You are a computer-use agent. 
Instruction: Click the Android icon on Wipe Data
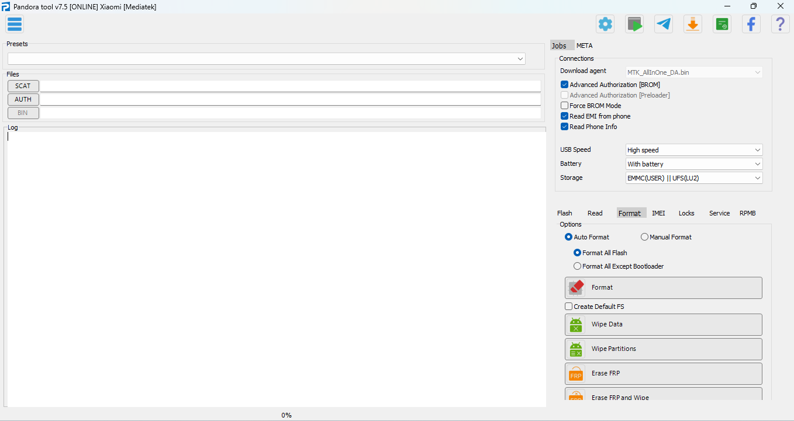coord(576,325)
